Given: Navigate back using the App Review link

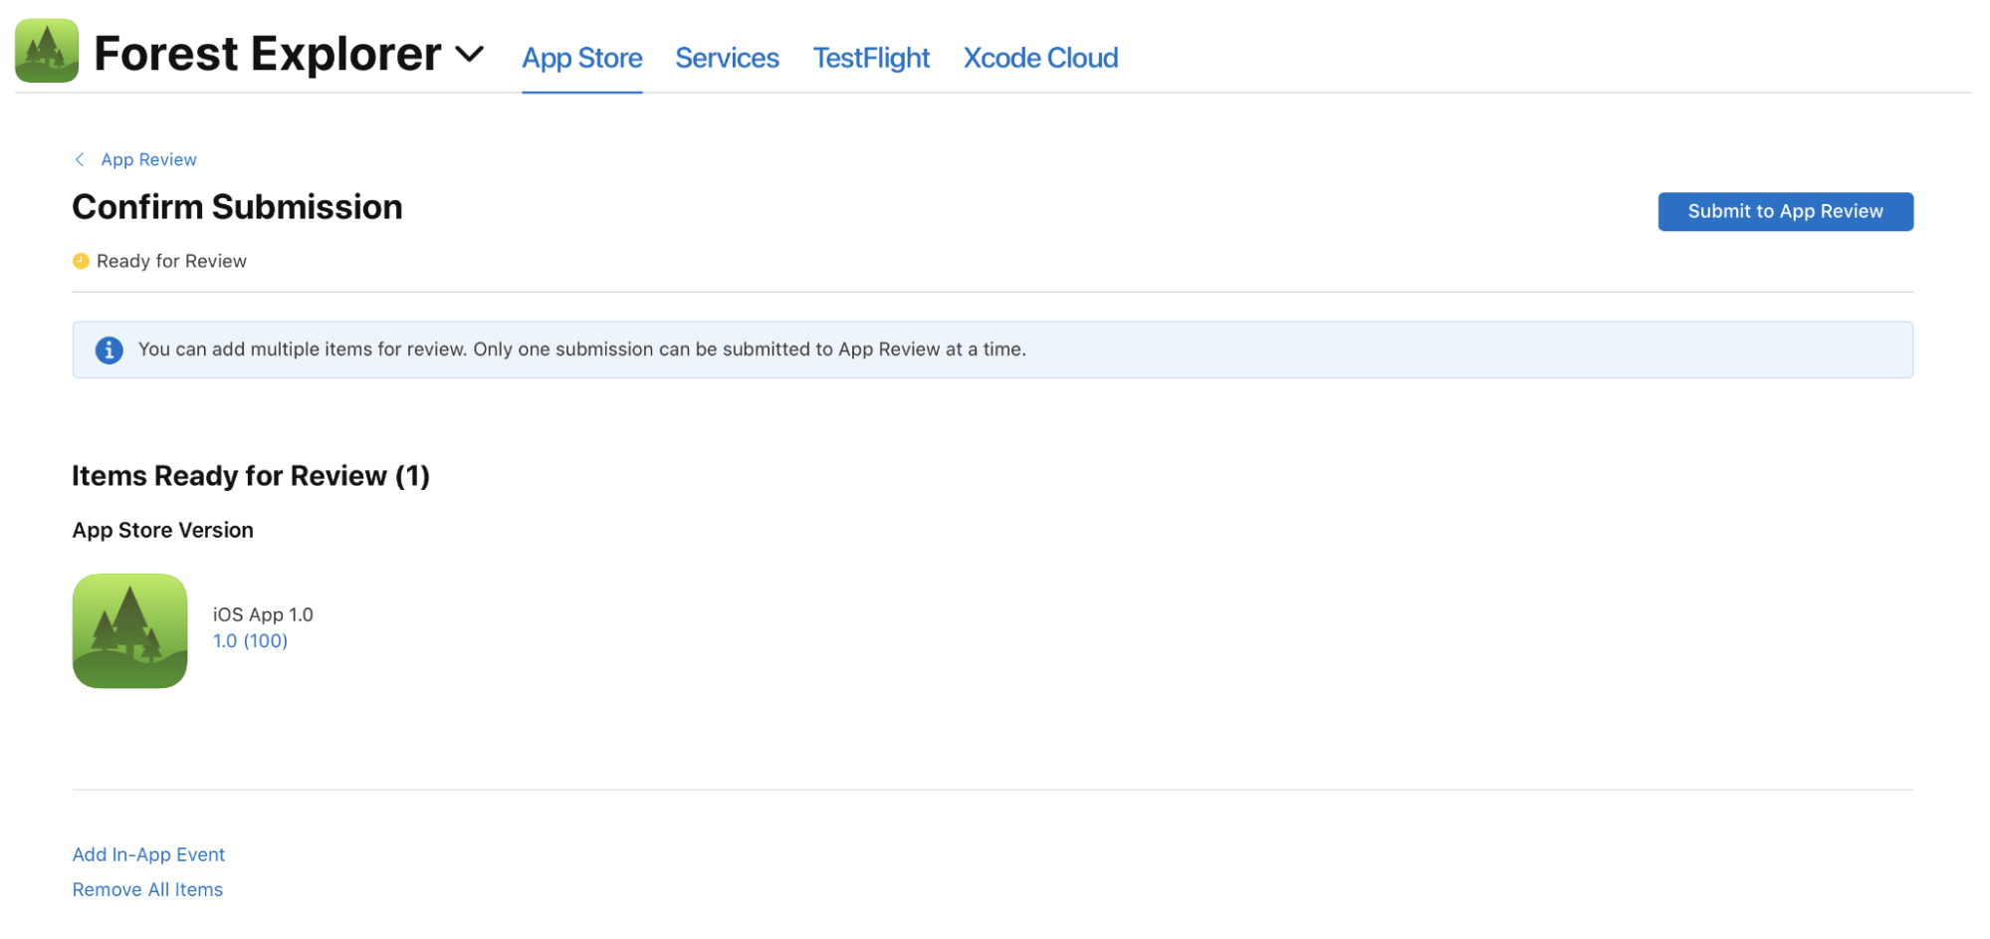Looking at the screenshot, I should (147, 158).
